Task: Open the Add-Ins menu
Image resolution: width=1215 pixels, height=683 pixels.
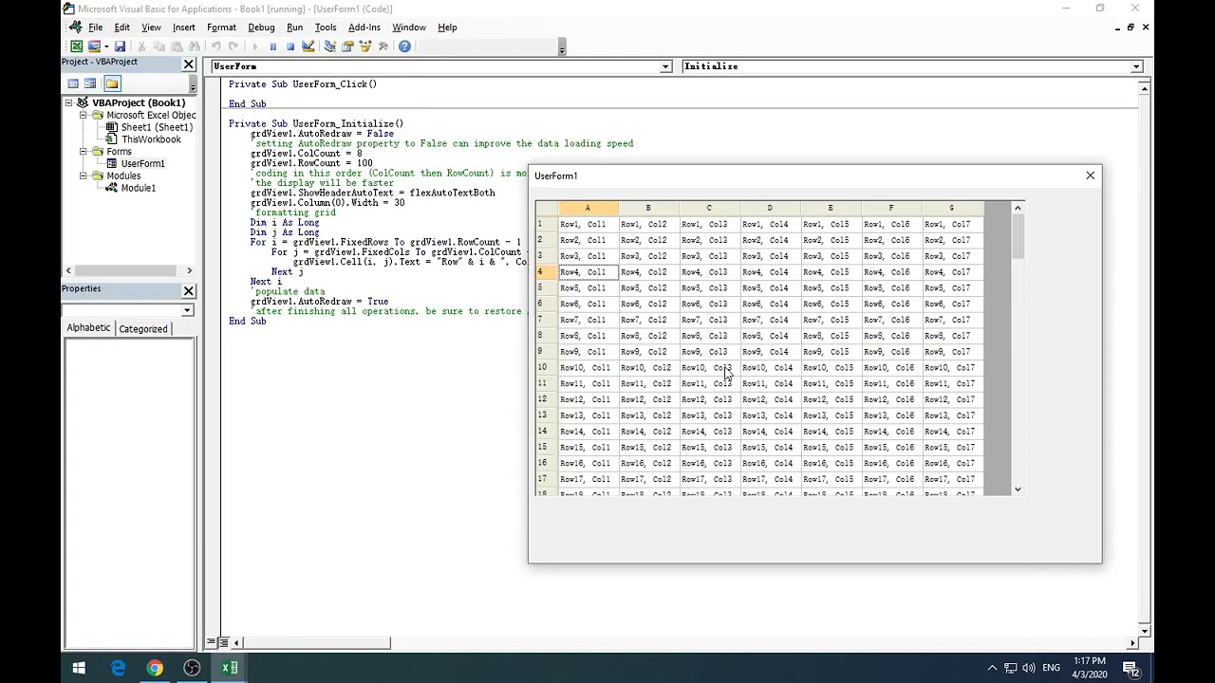Action: point(364,28)
